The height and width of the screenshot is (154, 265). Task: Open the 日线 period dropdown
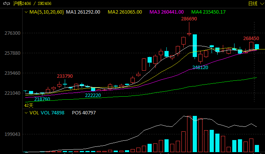[x=255, y=3]
